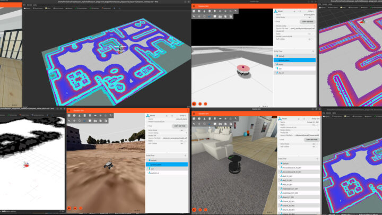The width and height of the screenshot is (382, 215).
Task: Open Entity Tree plus menu in living-room house window
Action: tap(317, 159)
